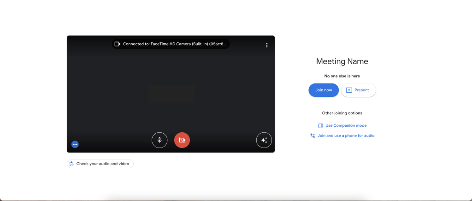Open more options three-dot menu on preview
The height and width of the screenshot is (201, 472).
267,45
